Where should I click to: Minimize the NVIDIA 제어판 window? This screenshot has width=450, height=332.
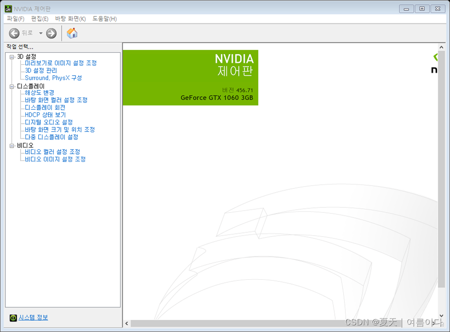tap(406, 9)
